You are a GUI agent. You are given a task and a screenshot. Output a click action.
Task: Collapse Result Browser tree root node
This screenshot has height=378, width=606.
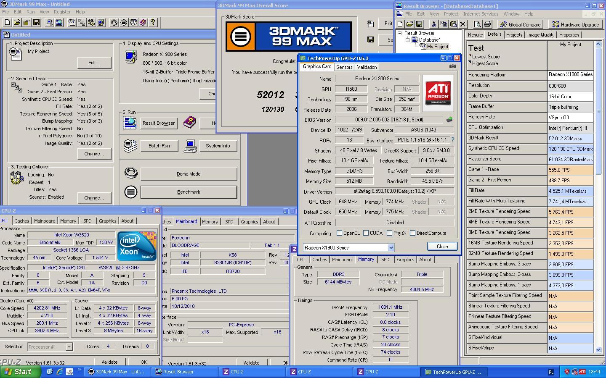tap(400, 33)
